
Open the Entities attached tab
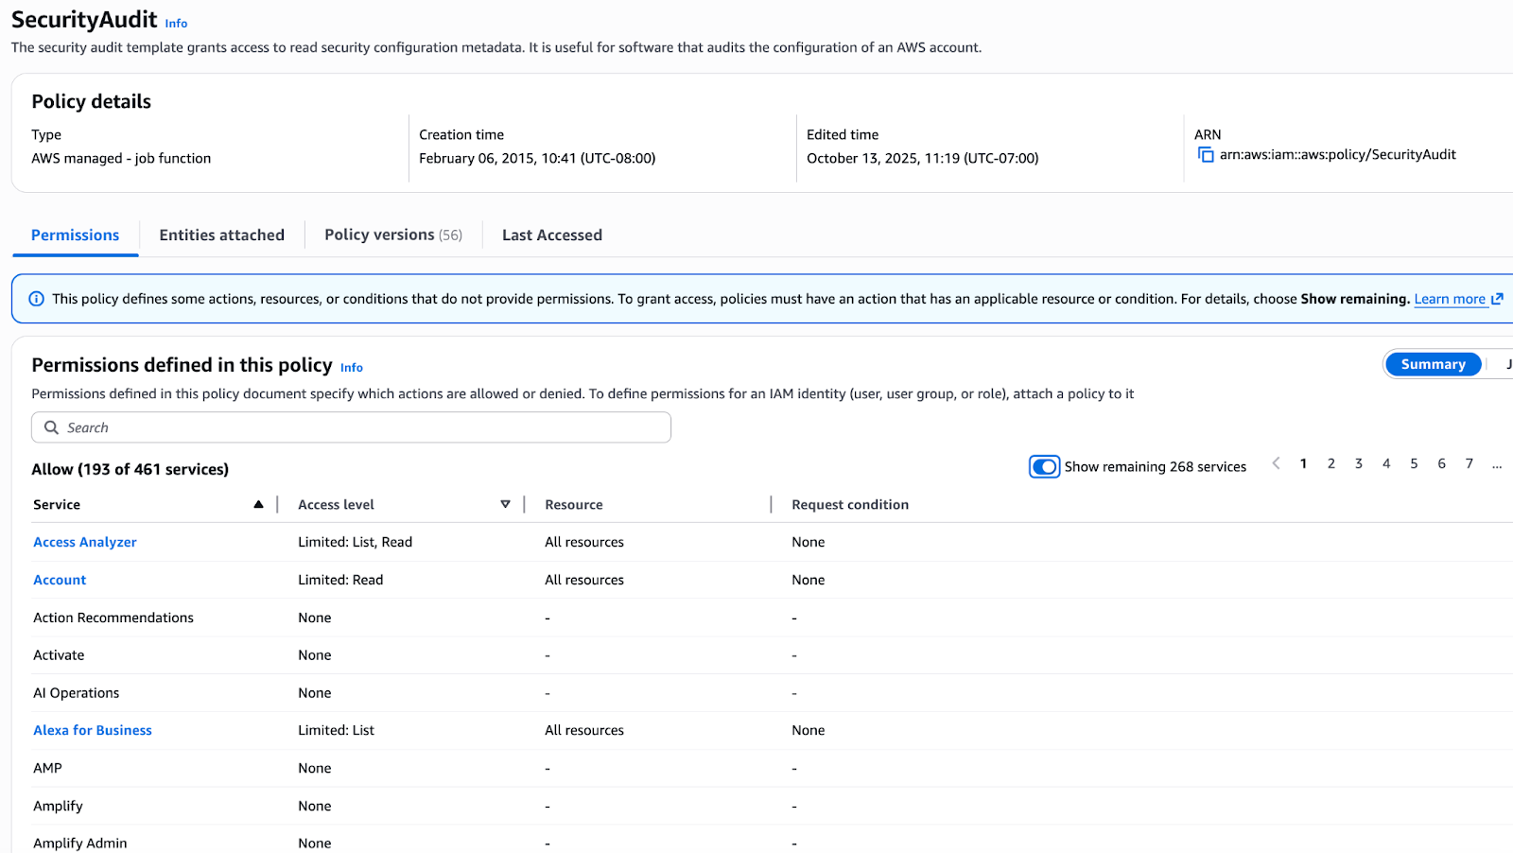click(x=222, y=235)
